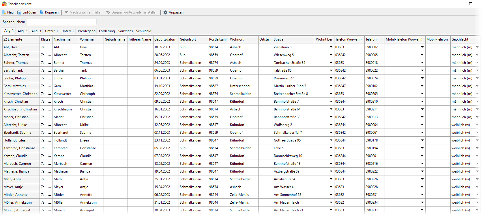Open Klasse ellipsis button for Hollandt, Eileen
This screenshot has width=483, height=218.
point(50,140)
